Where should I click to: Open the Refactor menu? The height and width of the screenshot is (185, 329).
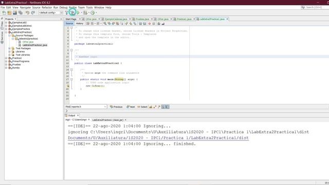coord(47,7)
